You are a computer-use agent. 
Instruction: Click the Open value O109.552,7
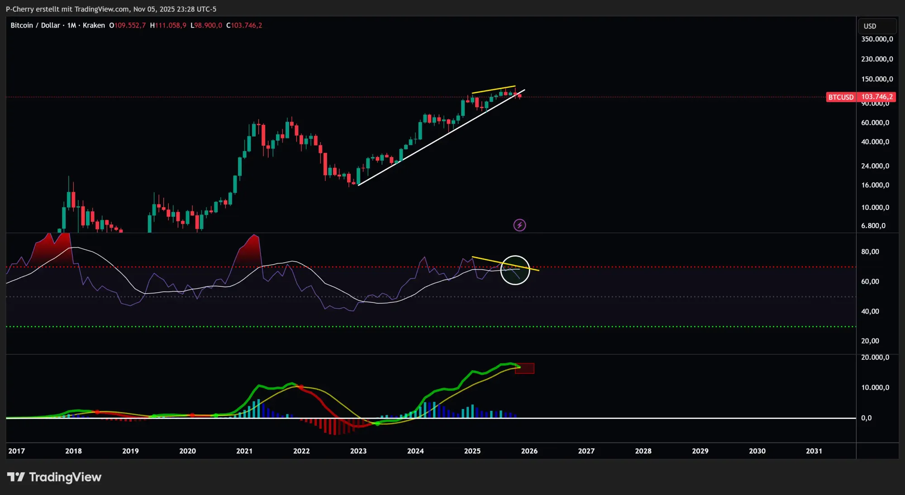[127, 25]
